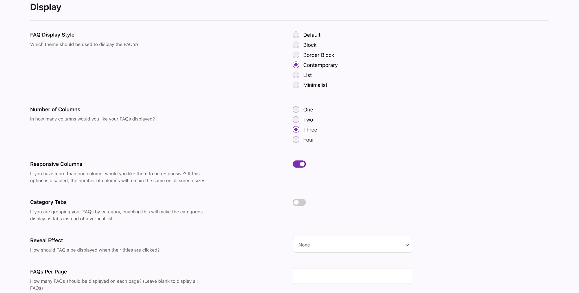Choose the Block display style

296,45
